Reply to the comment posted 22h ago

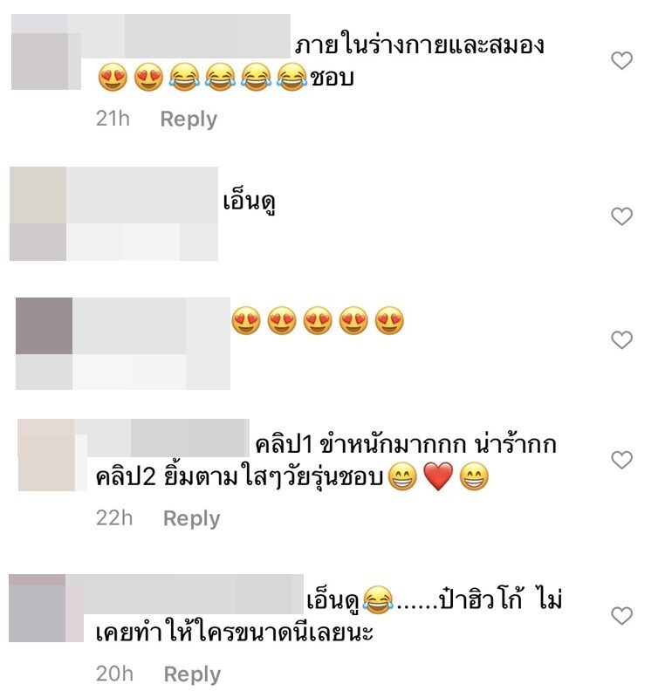click(191, 518)
